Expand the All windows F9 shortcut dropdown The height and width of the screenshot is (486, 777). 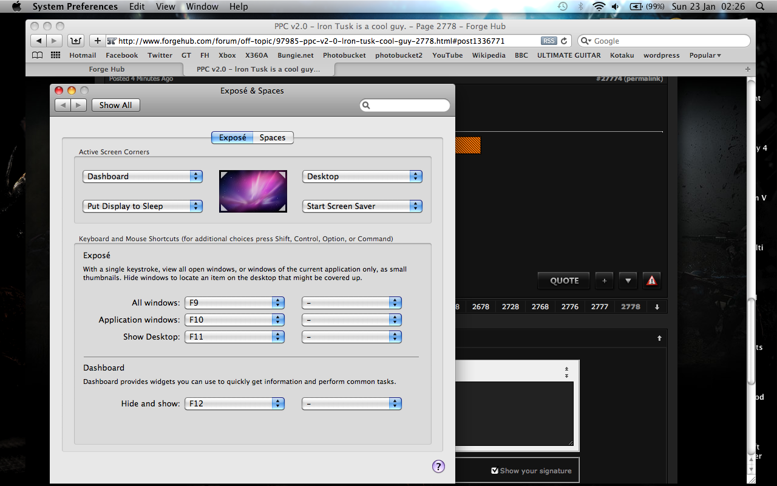[235, 303]
